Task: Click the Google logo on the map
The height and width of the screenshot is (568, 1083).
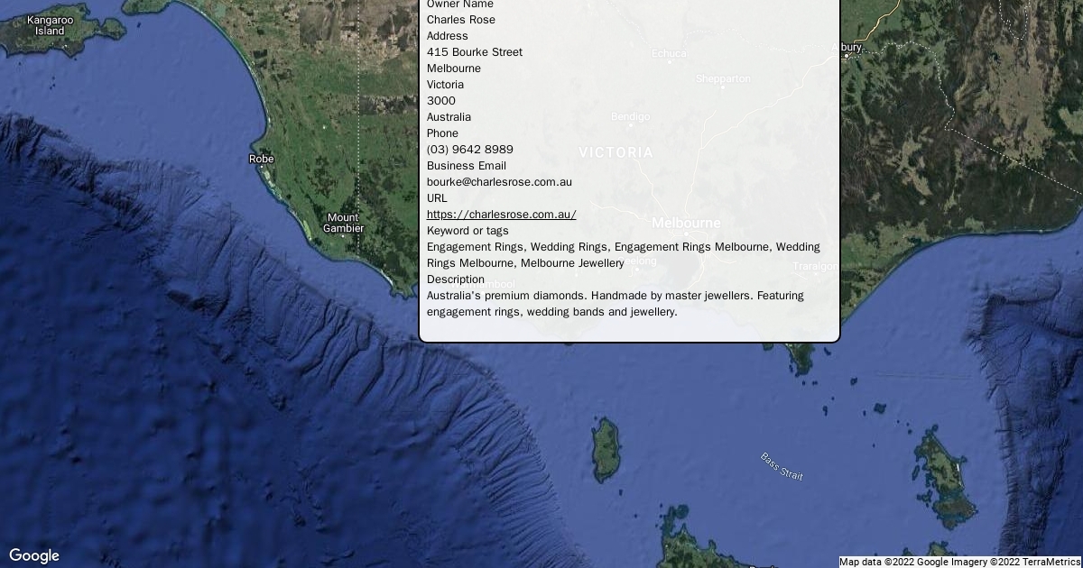Action: pyautogui.click(x=34, y=555)
